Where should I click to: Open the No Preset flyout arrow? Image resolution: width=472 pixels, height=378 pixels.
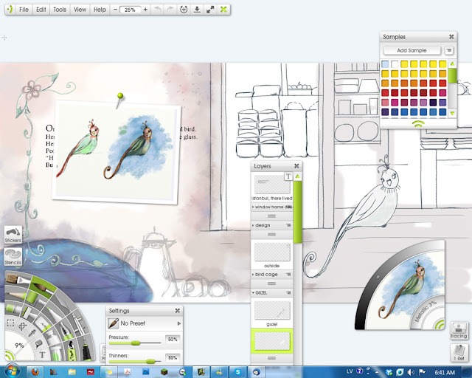(x=179, y=323)
